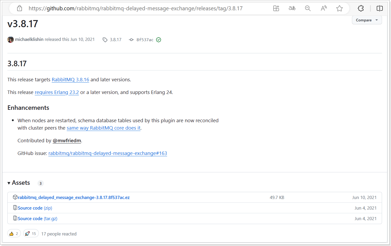Click the zoom magnifier icon
Image resolution: width=391 pixels, height=246 pixels.
[308, 8]
